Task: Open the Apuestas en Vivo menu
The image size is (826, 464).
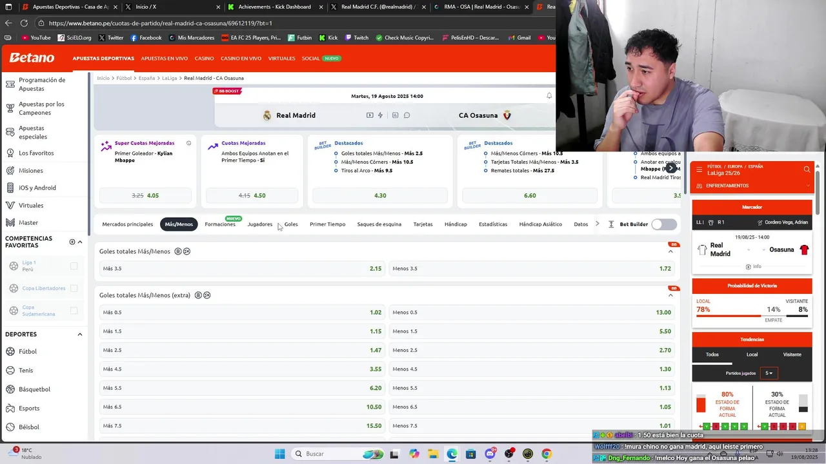Action: pos(165,58)
